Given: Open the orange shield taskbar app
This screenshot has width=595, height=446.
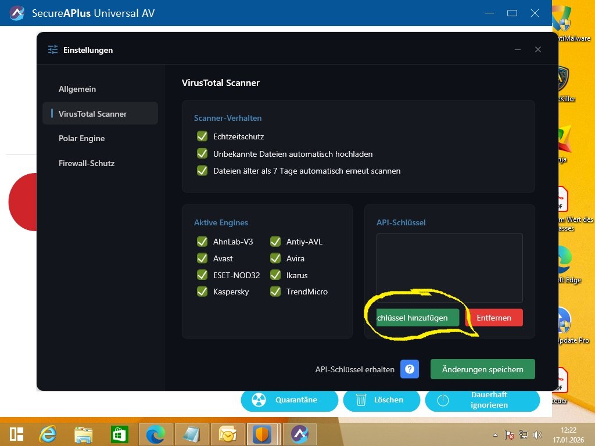Looking at the screenshot, I should 263,434.
